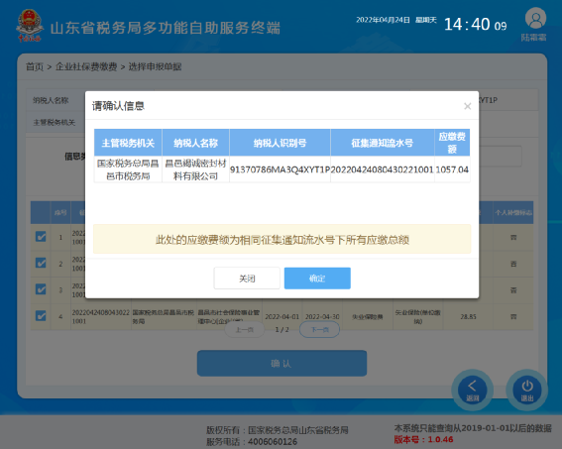562x449 pixels.
Task: Click the 征集通知流水号 column header
Action: pyautogui.click(x=383, y=143)
